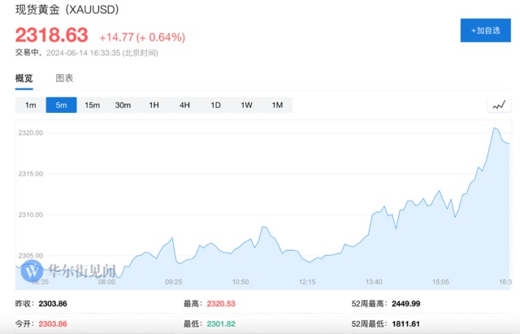Choose the 30m timeframe
This screenshot has height=334, width=520.
[123, 105]
